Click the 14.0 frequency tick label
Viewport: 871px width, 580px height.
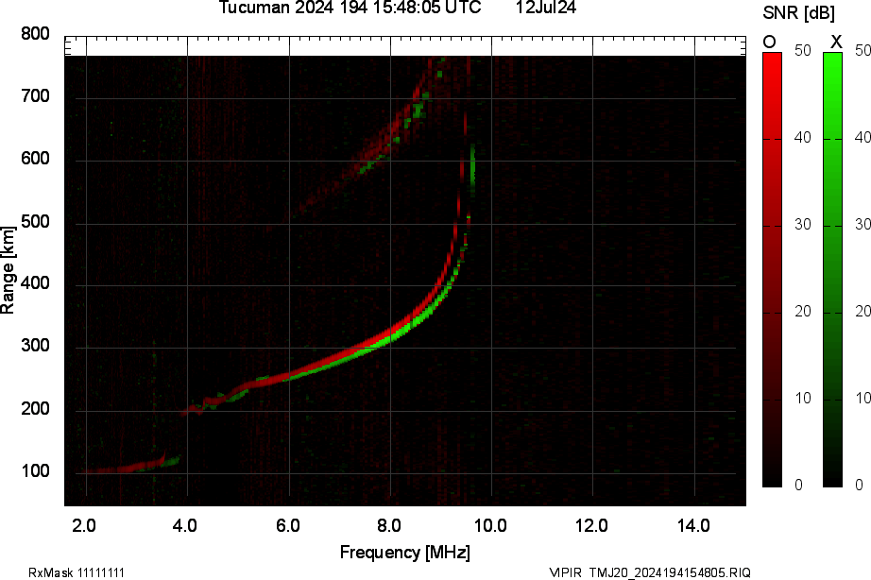[x=694, y=525]
